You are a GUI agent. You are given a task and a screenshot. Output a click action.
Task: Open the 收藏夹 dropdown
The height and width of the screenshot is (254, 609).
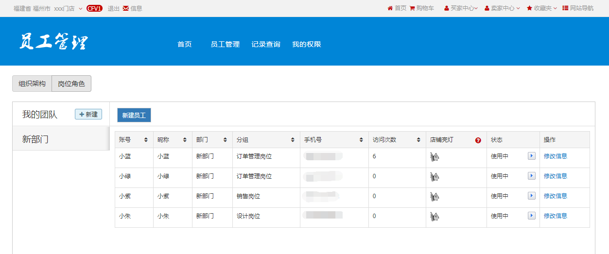(x=542, y=8)
